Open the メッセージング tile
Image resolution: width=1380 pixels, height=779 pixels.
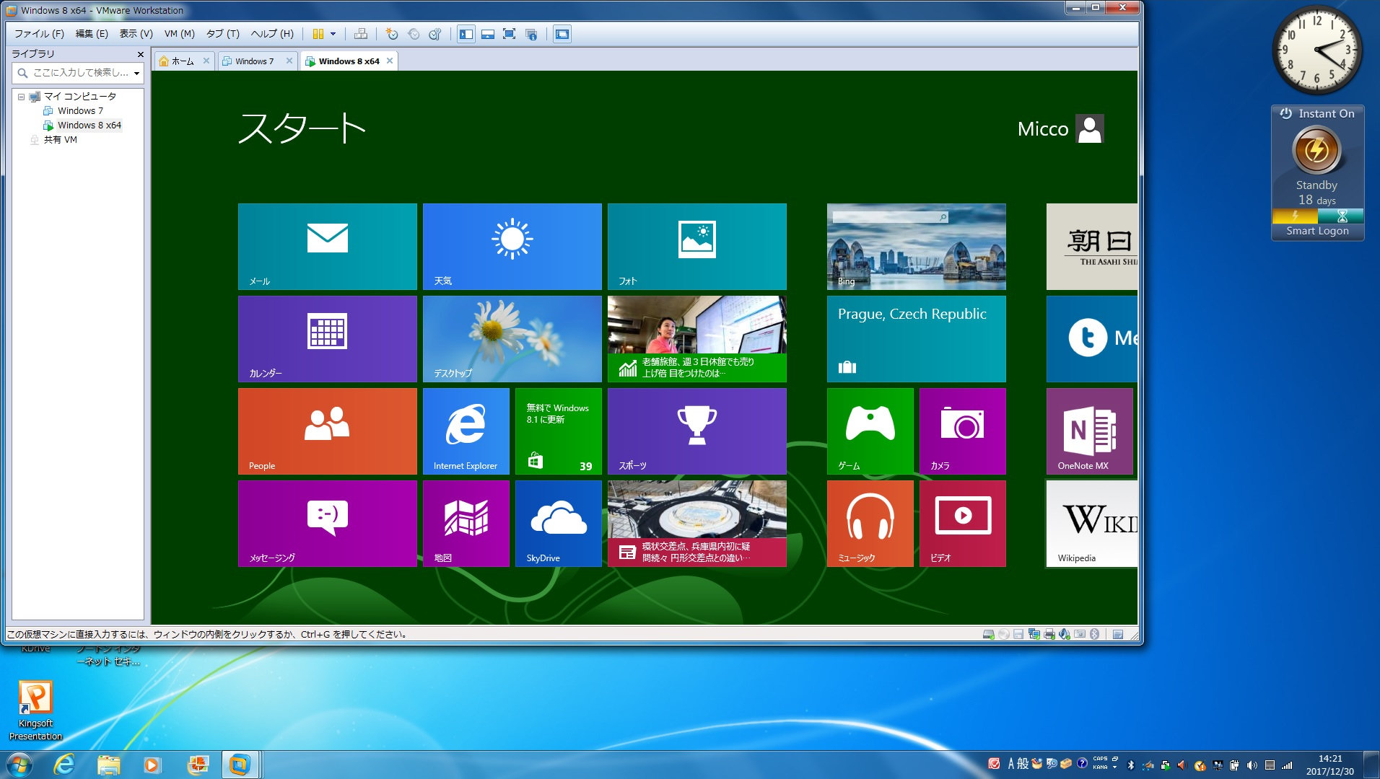[328, 524]
